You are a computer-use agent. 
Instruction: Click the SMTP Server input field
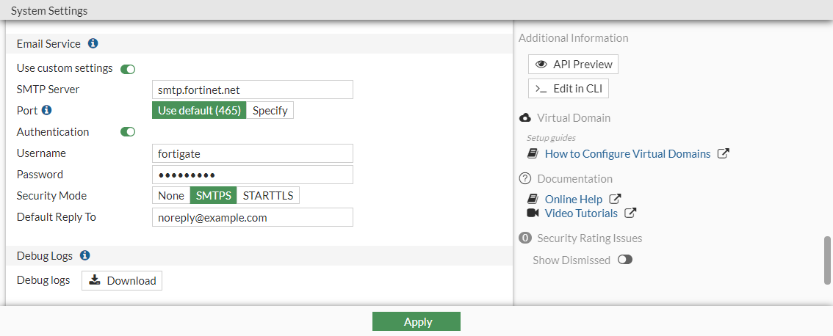point(252,90)
